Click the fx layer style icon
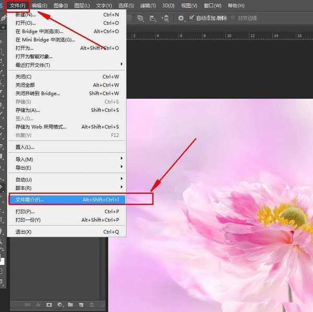This screenshot has width=313, height=312. coord(38,305)
